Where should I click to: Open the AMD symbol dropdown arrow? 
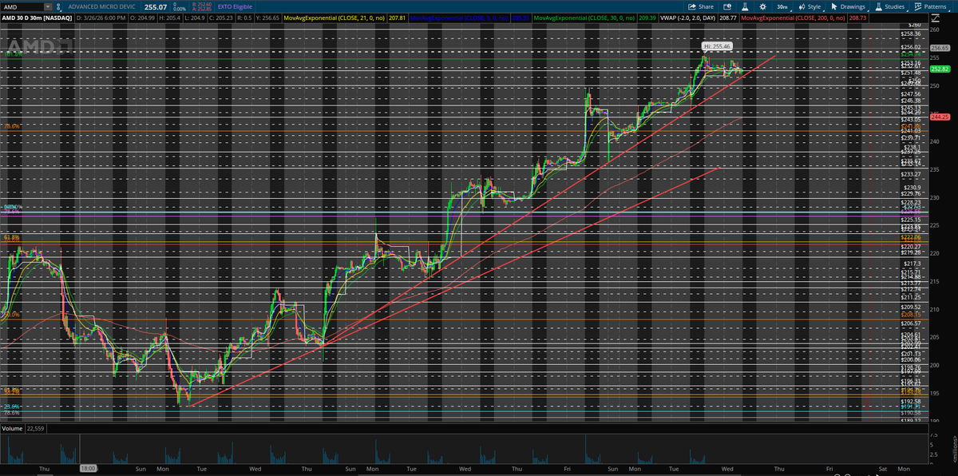tap(48, 7)
